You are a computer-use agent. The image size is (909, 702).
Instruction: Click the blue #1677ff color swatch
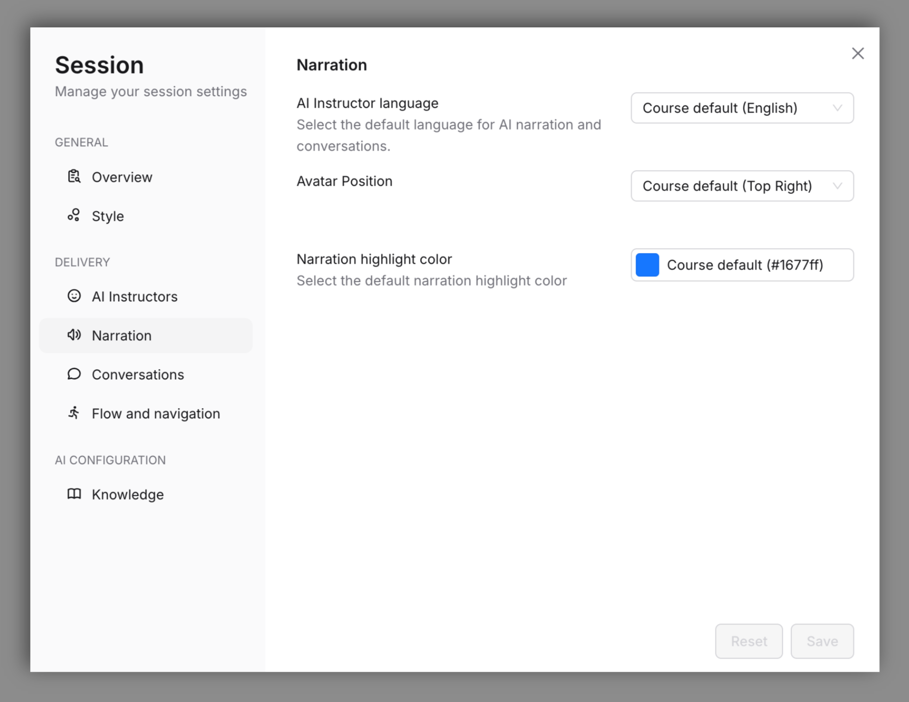coord(647,265)
